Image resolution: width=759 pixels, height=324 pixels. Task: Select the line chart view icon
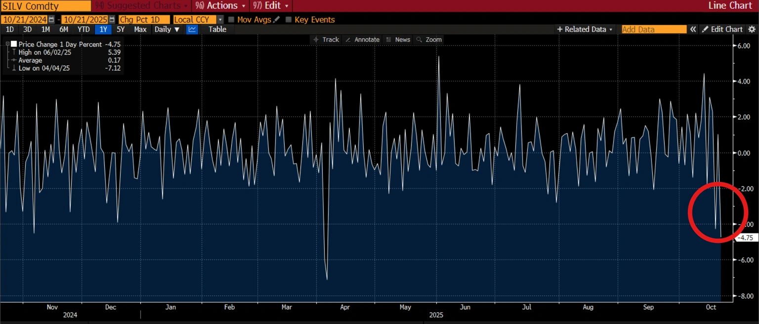(192, 29)
